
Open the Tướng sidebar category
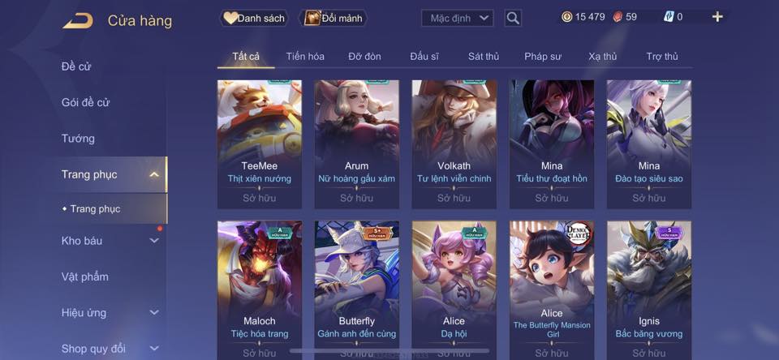[78, 139]
